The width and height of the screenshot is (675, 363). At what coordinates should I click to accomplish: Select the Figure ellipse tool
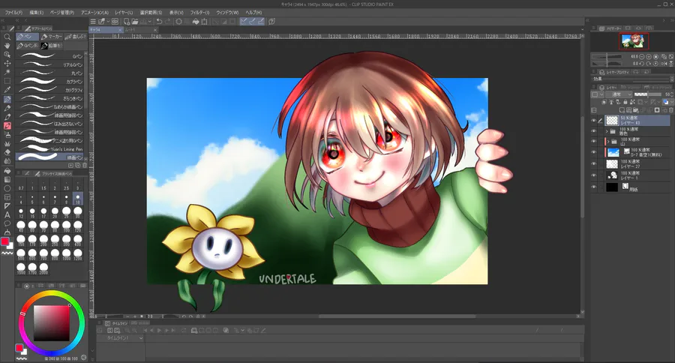coord(7,188)
